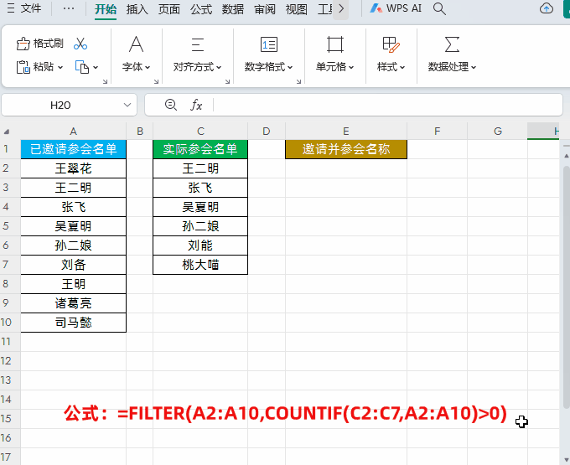Click the Name Box showing H20

click(60, 106)
